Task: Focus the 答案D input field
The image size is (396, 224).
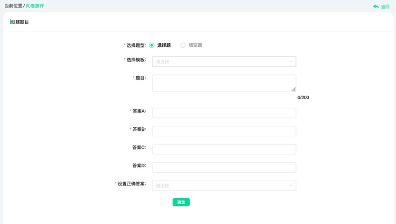Action: click(x=224, y=167)
